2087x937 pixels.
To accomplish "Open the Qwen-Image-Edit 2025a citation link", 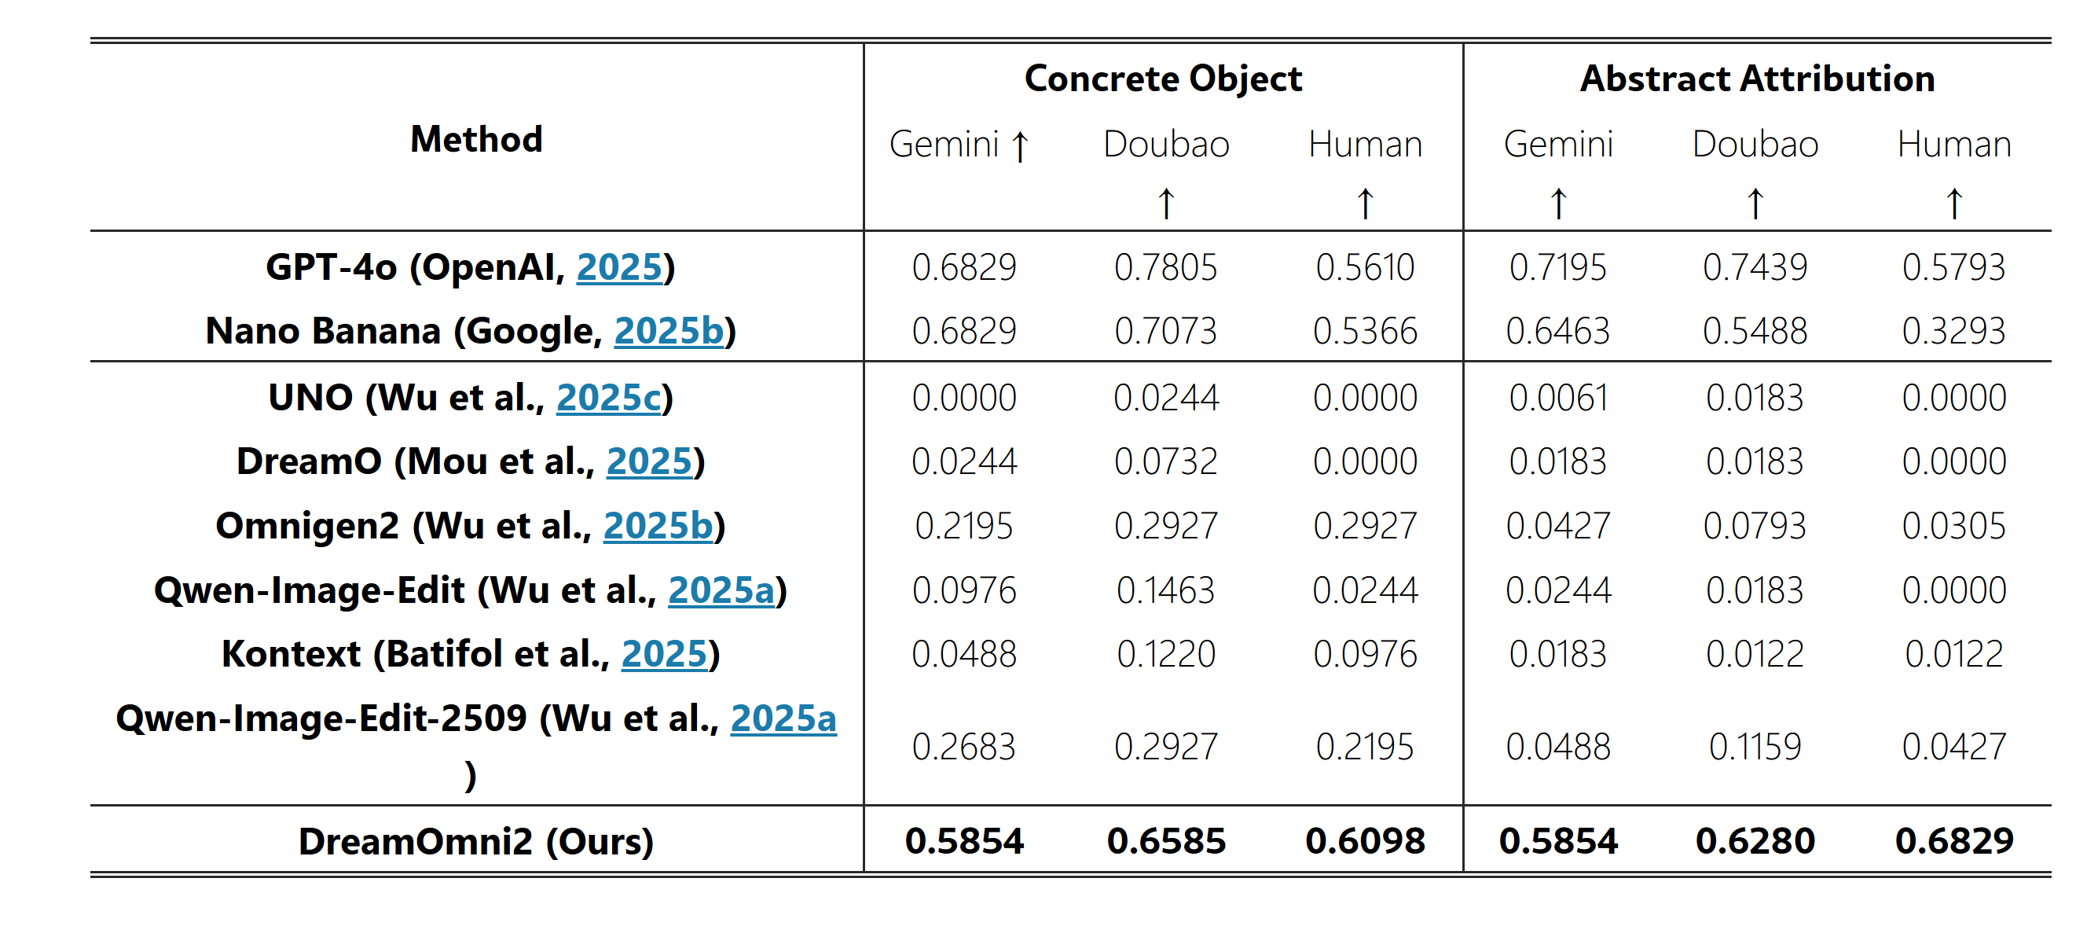I will click(721, 590).
